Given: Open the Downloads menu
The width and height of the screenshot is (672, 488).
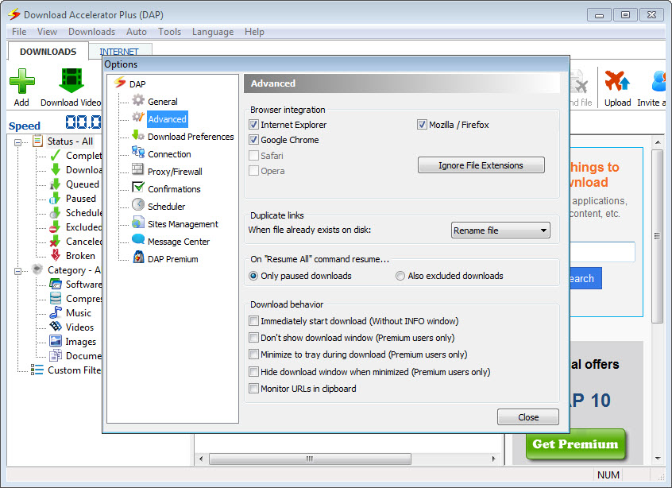Looking at the screenshot, I should pos(91,32).
